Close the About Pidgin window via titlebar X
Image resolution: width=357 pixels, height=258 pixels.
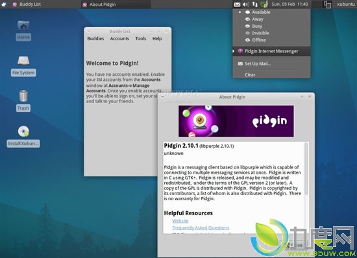click(310, 97)
